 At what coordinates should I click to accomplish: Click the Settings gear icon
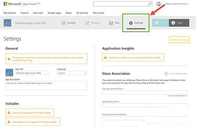[131, 23]
